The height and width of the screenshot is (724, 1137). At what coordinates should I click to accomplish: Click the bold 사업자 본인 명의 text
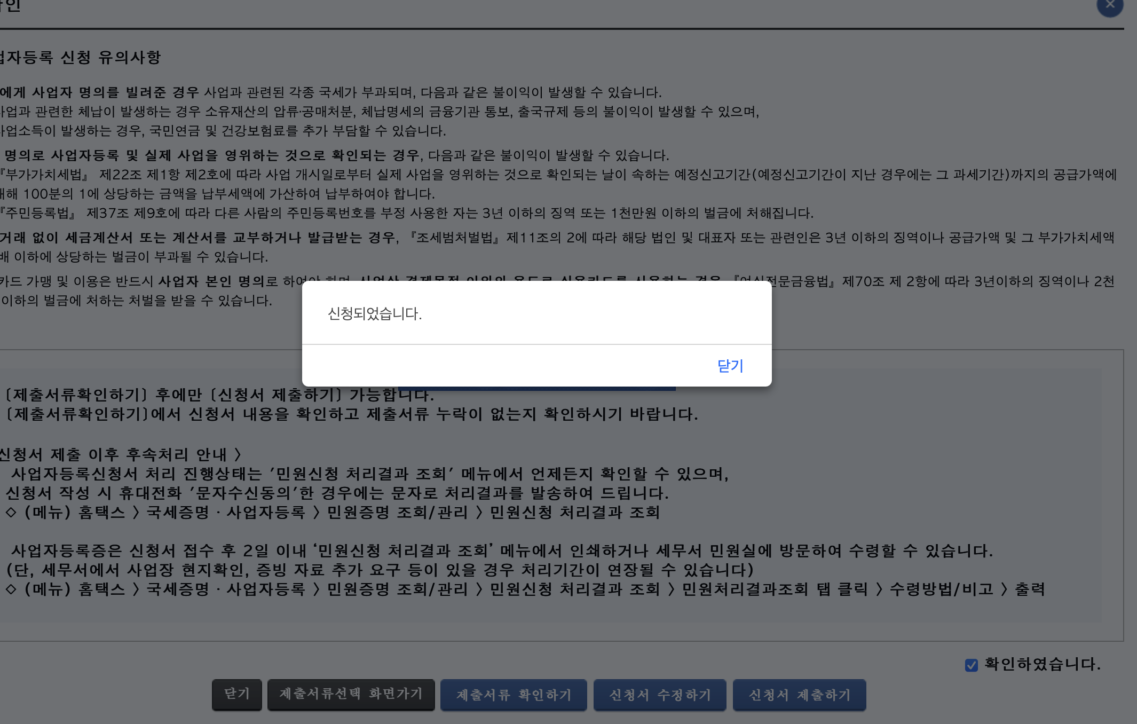coord(211,281)
